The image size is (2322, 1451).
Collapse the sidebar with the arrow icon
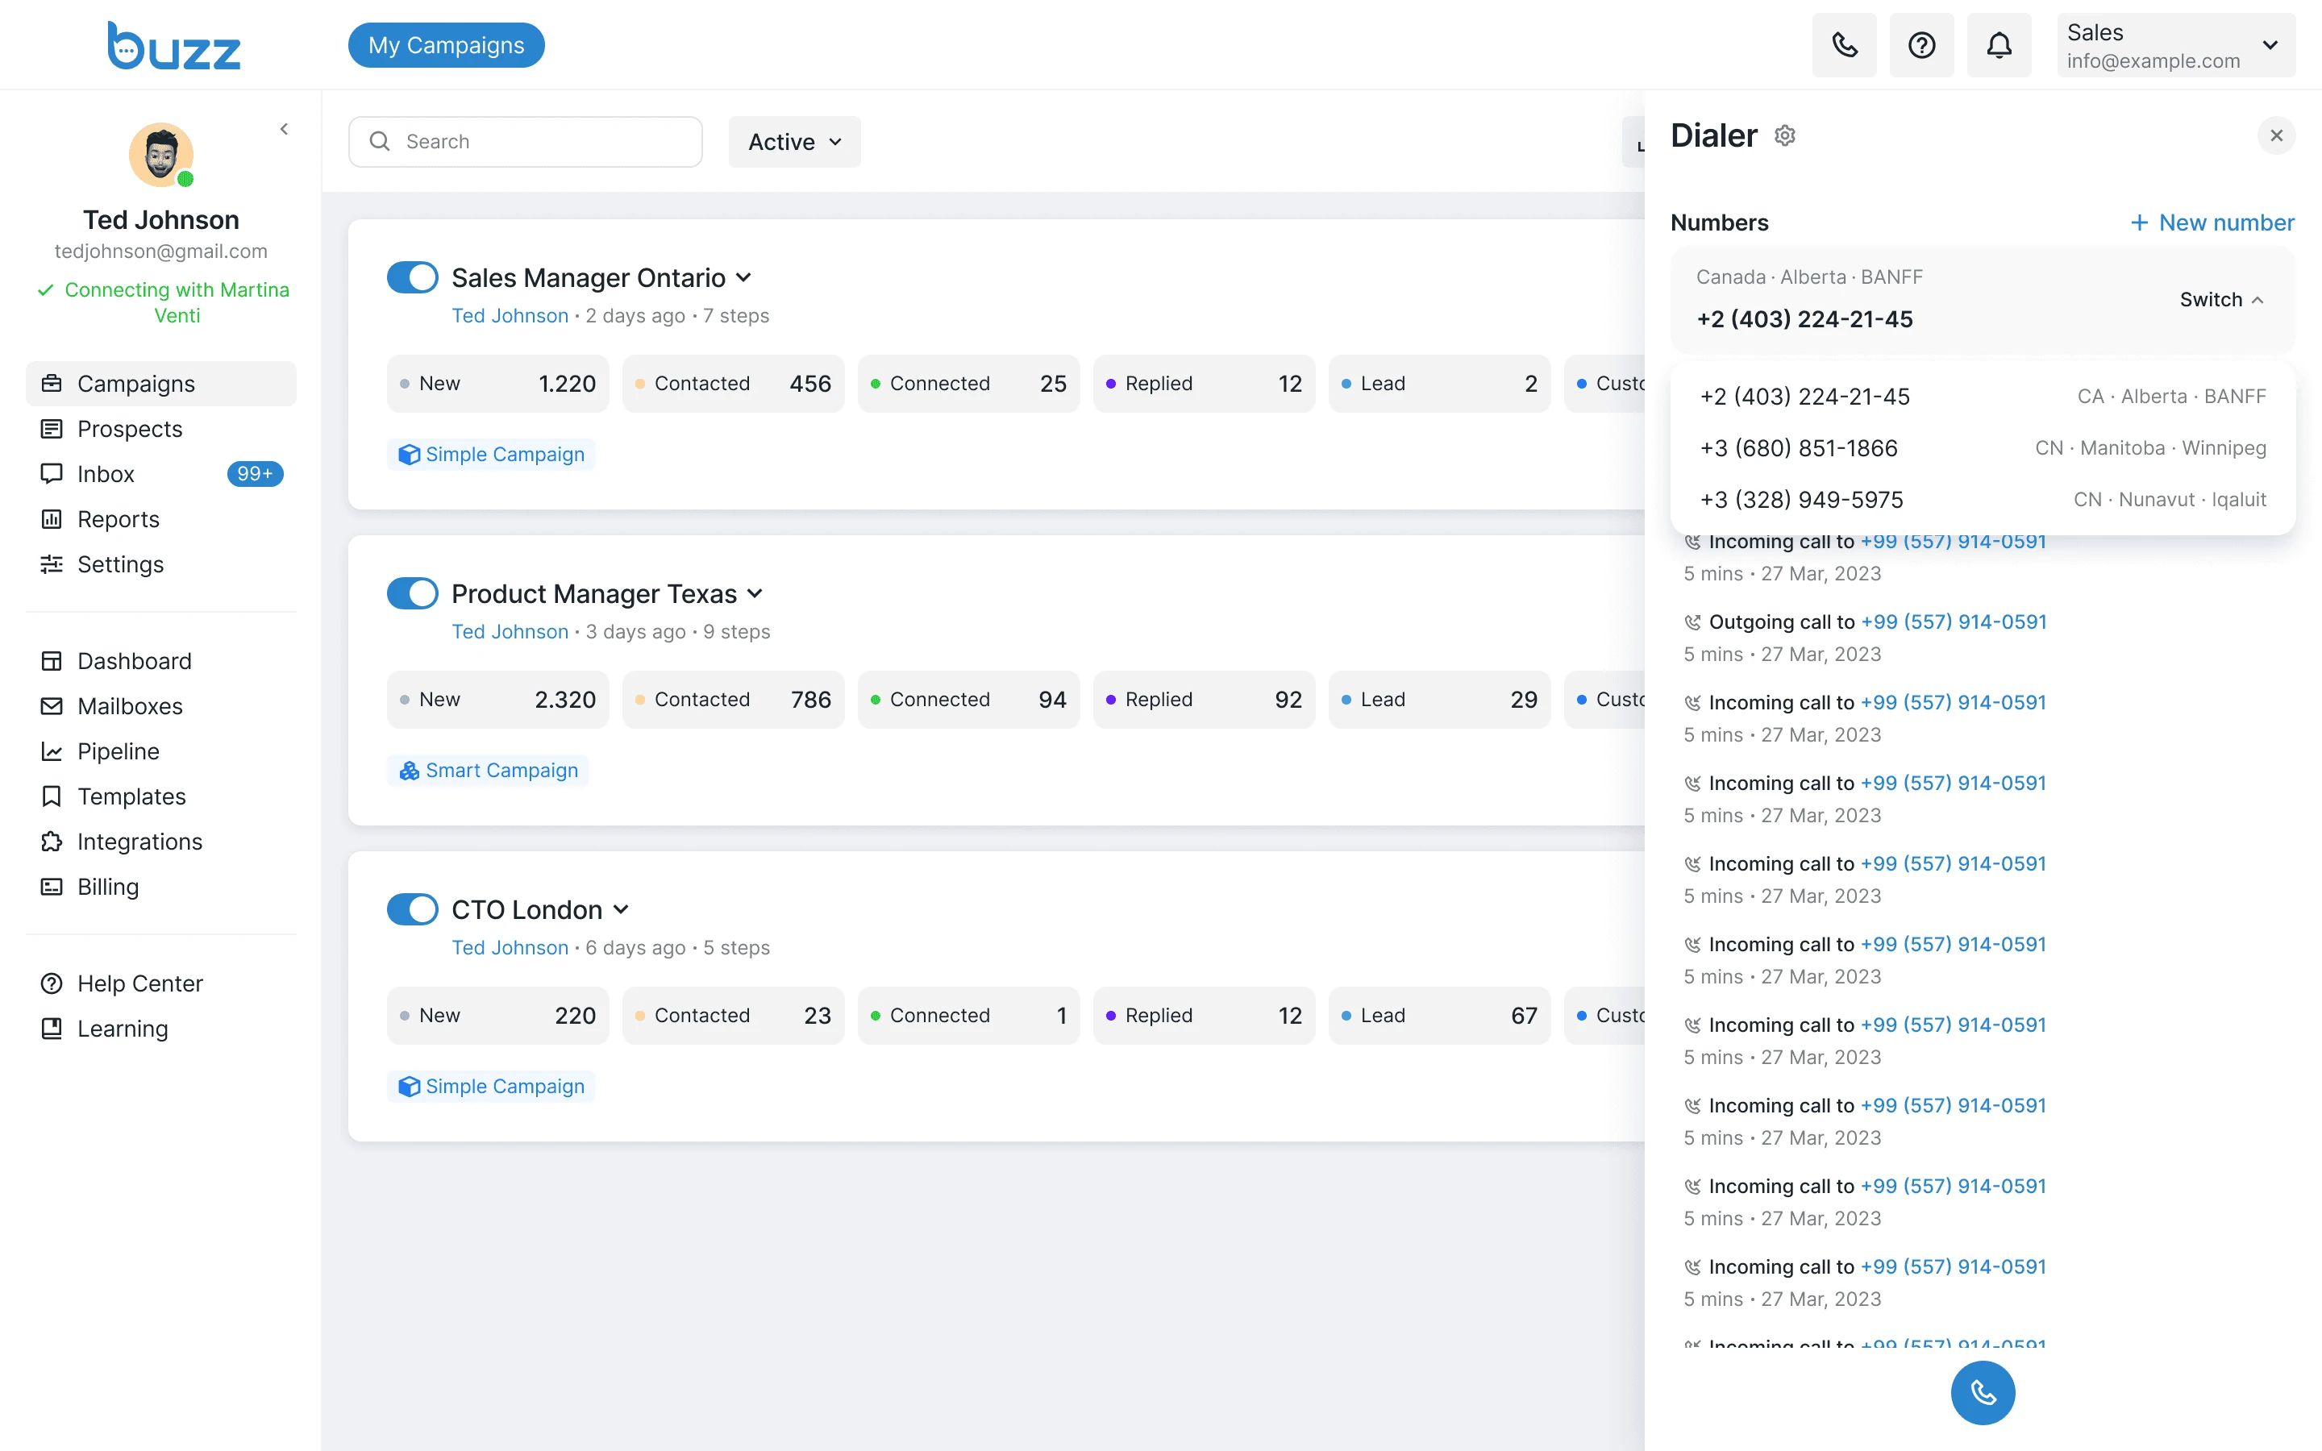[x=284, y=129]
